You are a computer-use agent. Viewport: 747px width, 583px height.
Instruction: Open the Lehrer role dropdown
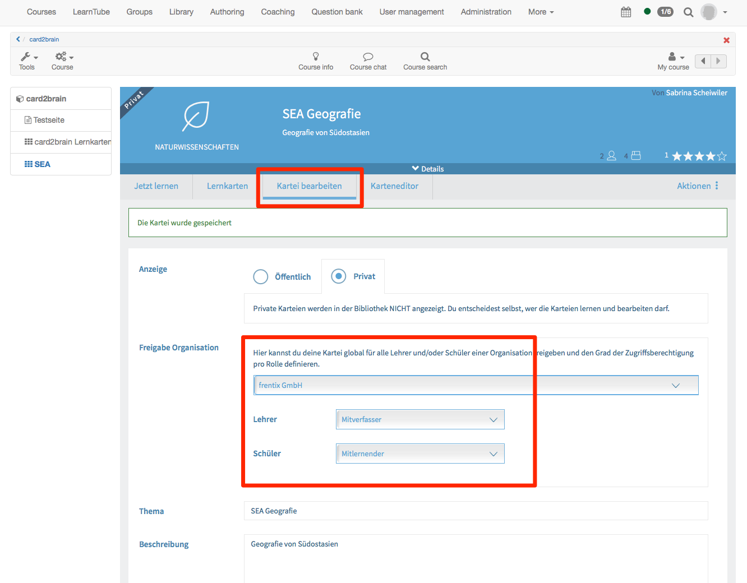(x=420, y=419)
